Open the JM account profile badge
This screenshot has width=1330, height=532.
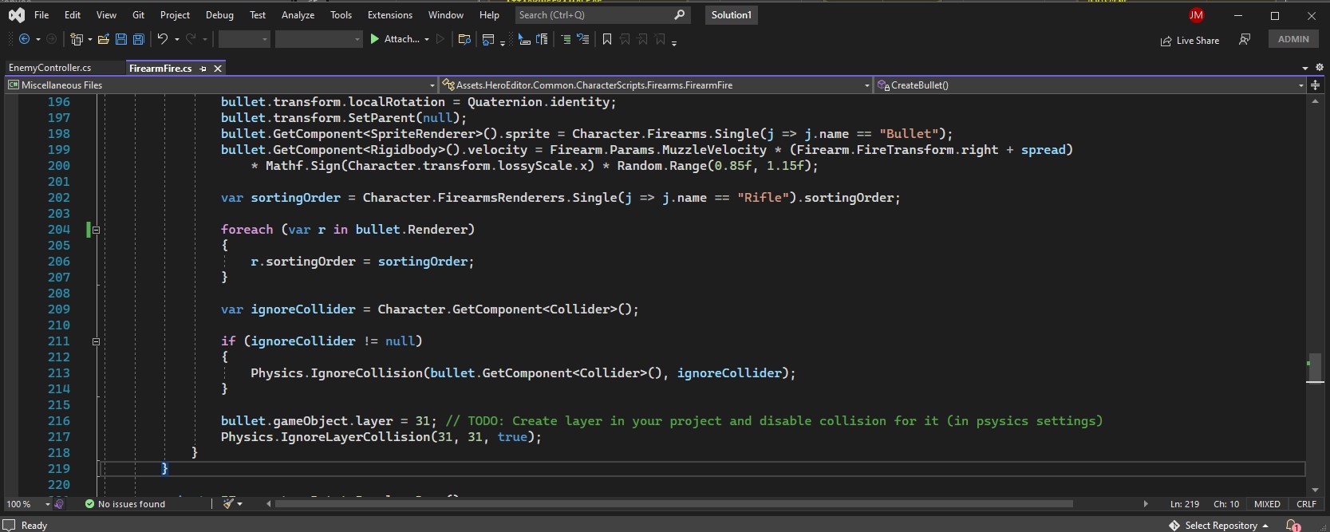[1196, 15]
